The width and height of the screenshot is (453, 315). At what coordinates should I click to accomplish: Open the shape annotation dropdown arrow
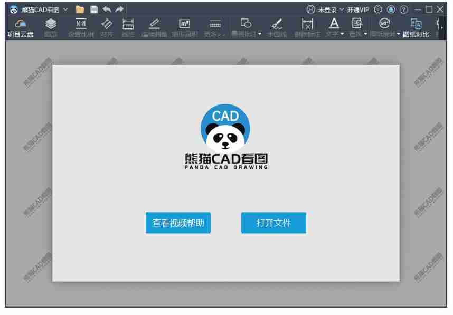click(x=260, y=34)
